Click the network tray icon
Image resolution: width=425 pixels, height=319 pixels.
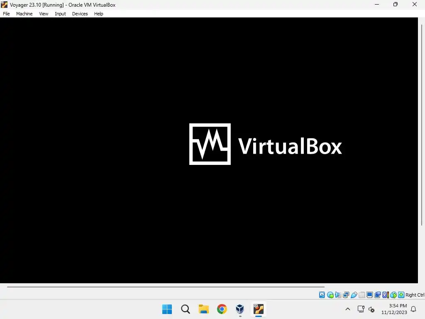[361, 309]
